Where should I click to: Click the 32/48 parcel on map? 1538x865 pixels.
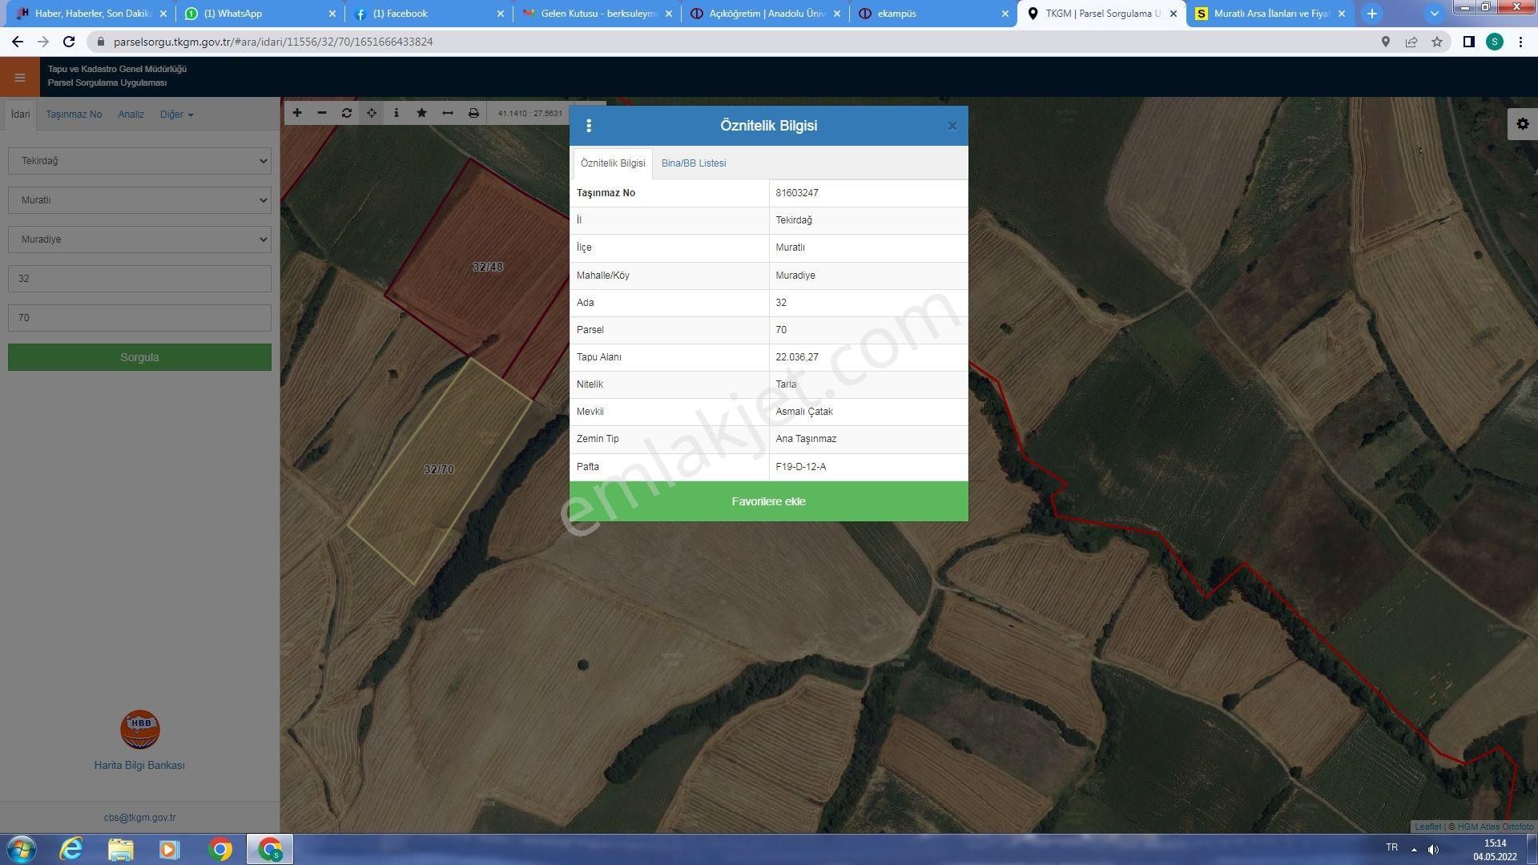tap(488, 267)
